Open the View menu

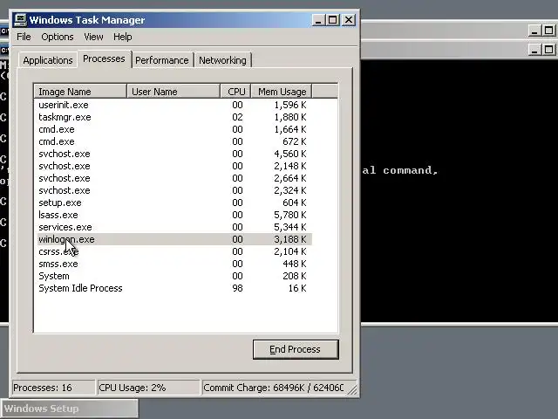pos(93,37)
